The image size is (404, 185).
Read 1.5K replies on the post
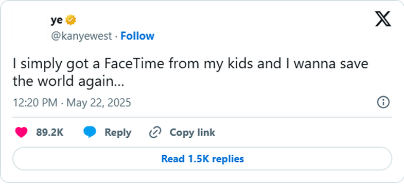point(202,158)
